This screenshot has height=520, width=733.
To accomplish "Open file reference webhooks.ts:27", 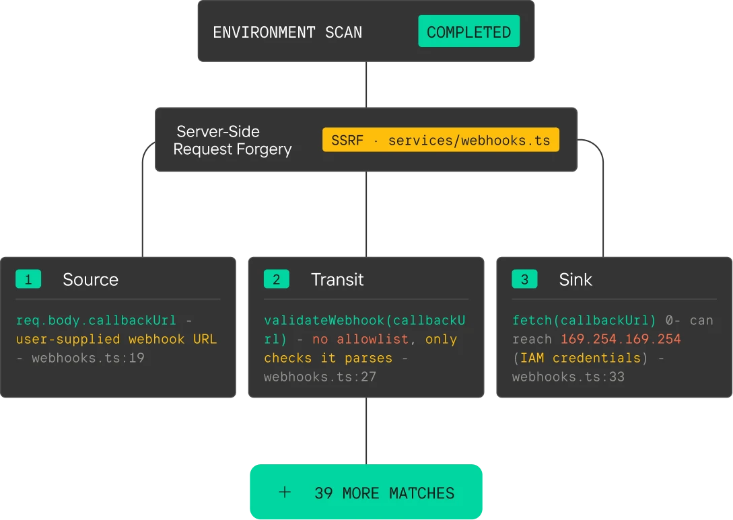I will point(320,377).
